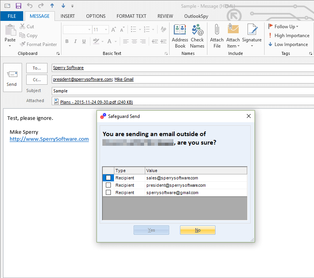
Task: Check the sales@sperrysoftware.com recipient checkbox
Action: tap(108, 177)
